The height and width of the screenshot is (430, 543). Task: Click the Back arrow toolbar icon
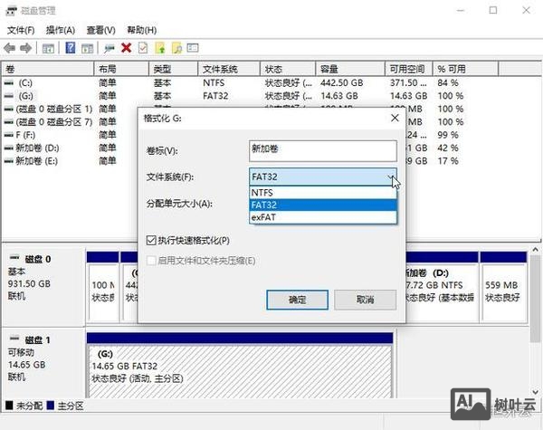pos(9,48)
